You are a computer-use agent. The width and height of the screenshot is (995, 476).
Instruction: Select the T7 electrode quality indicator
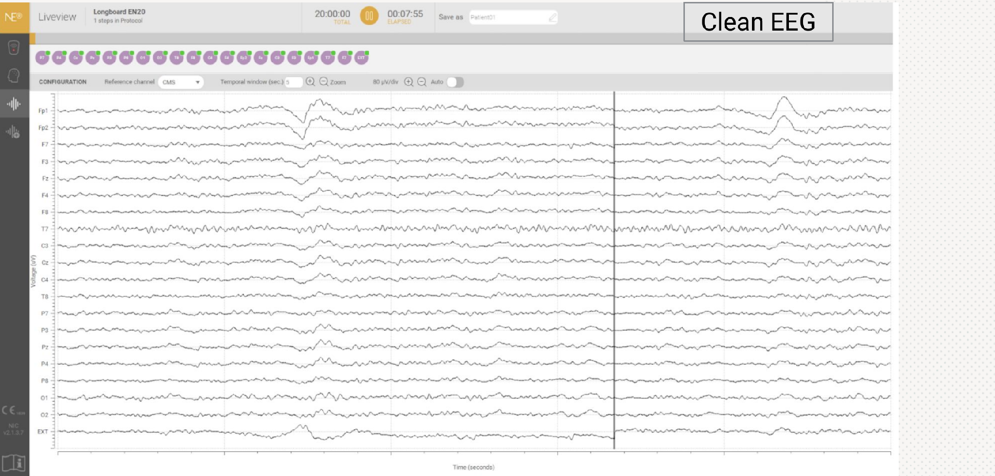(328, 58)
